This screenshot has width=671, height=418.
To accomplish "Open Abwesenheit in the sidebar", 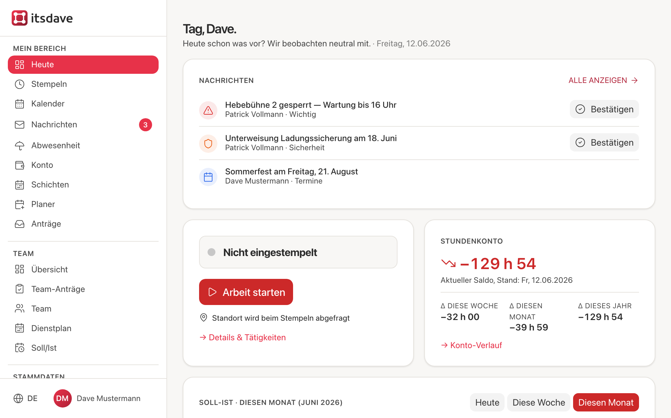I will point(83,146).
